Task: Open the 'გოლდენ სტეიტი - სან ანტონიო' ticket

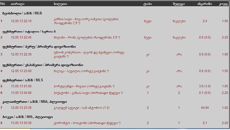Action: [x=82, y=108]
